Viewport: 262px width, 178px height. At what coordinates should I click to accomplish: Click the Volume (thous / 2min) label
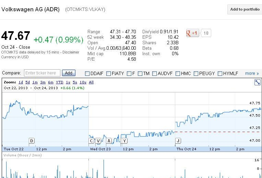(23, 155)
